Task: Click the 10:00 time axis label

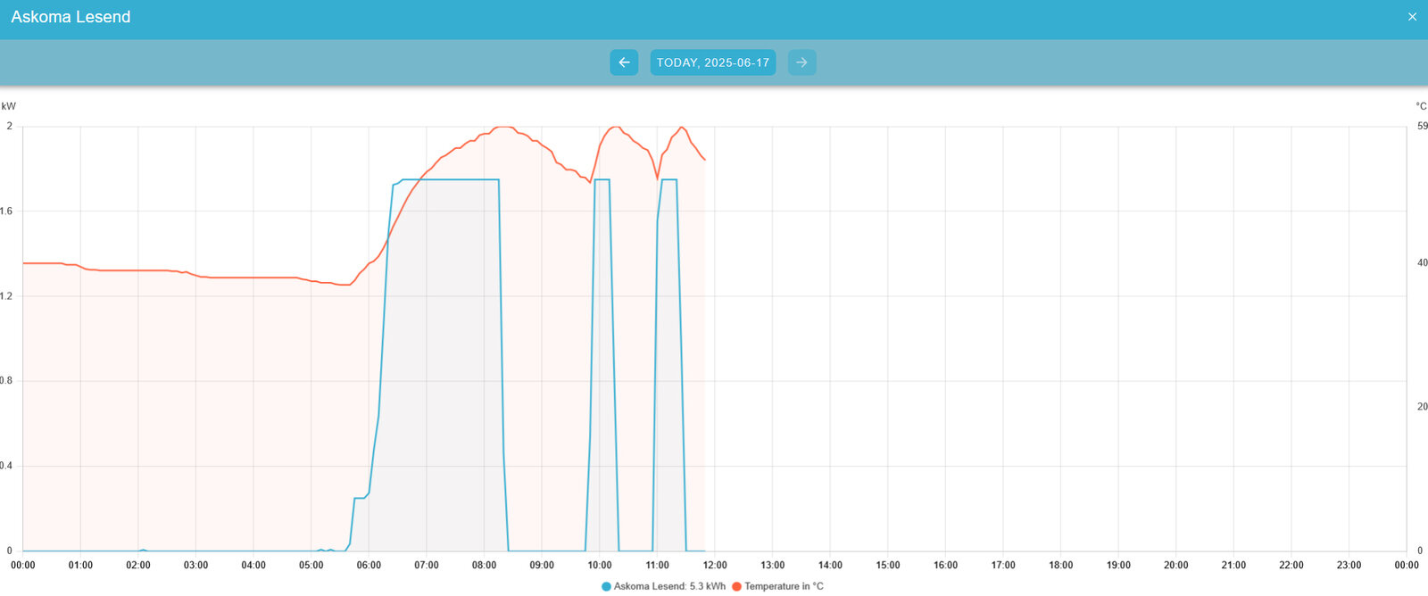Action: pyautogui.click(x=600, y=566)
